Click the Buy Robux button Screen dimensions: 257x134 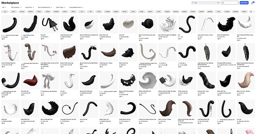pyautogui.click(x=244, y=3)
